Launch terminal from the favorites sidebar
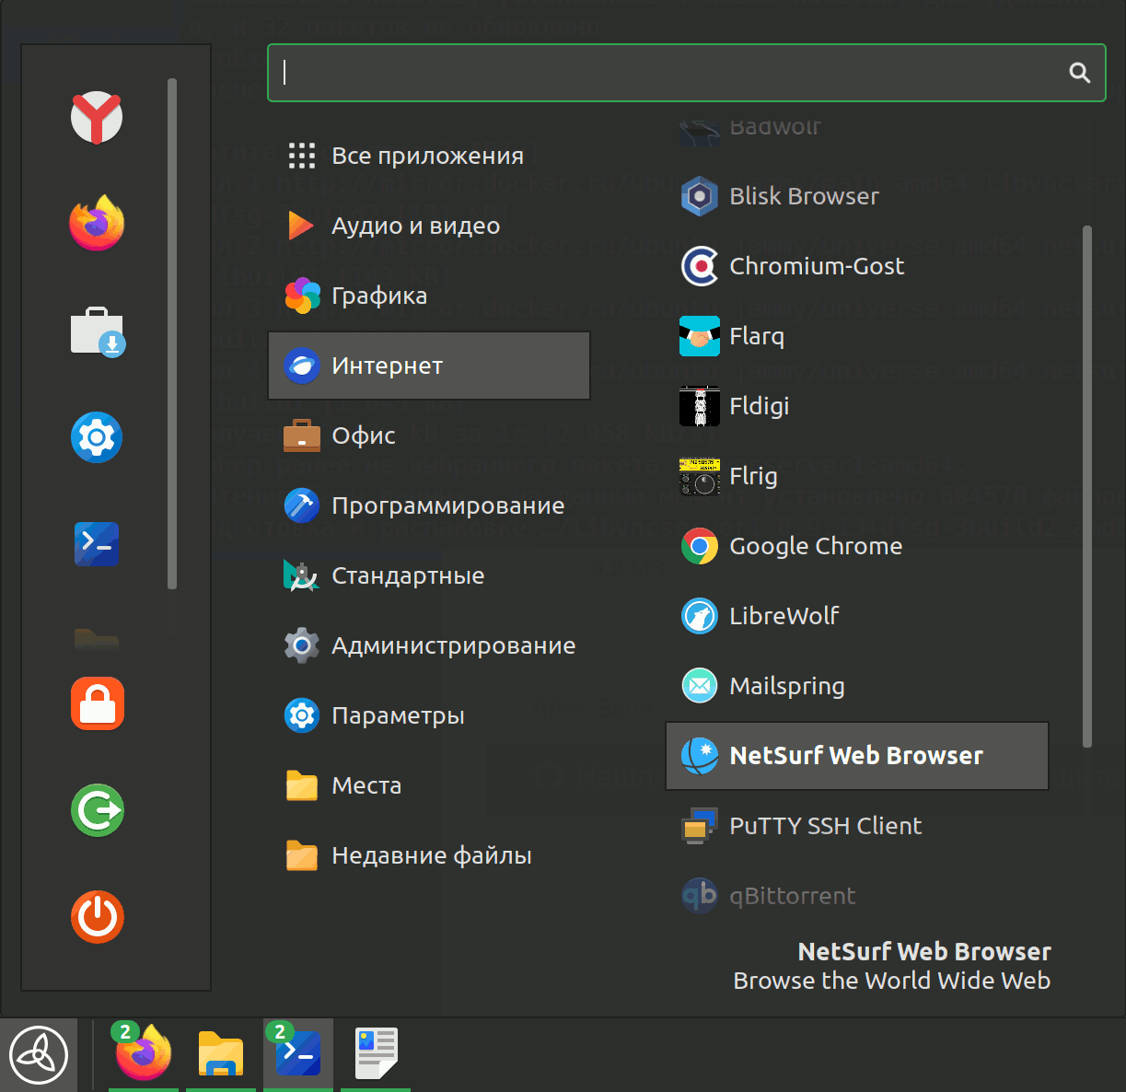The image size is (1126, 1092). (x=97, y=544)
